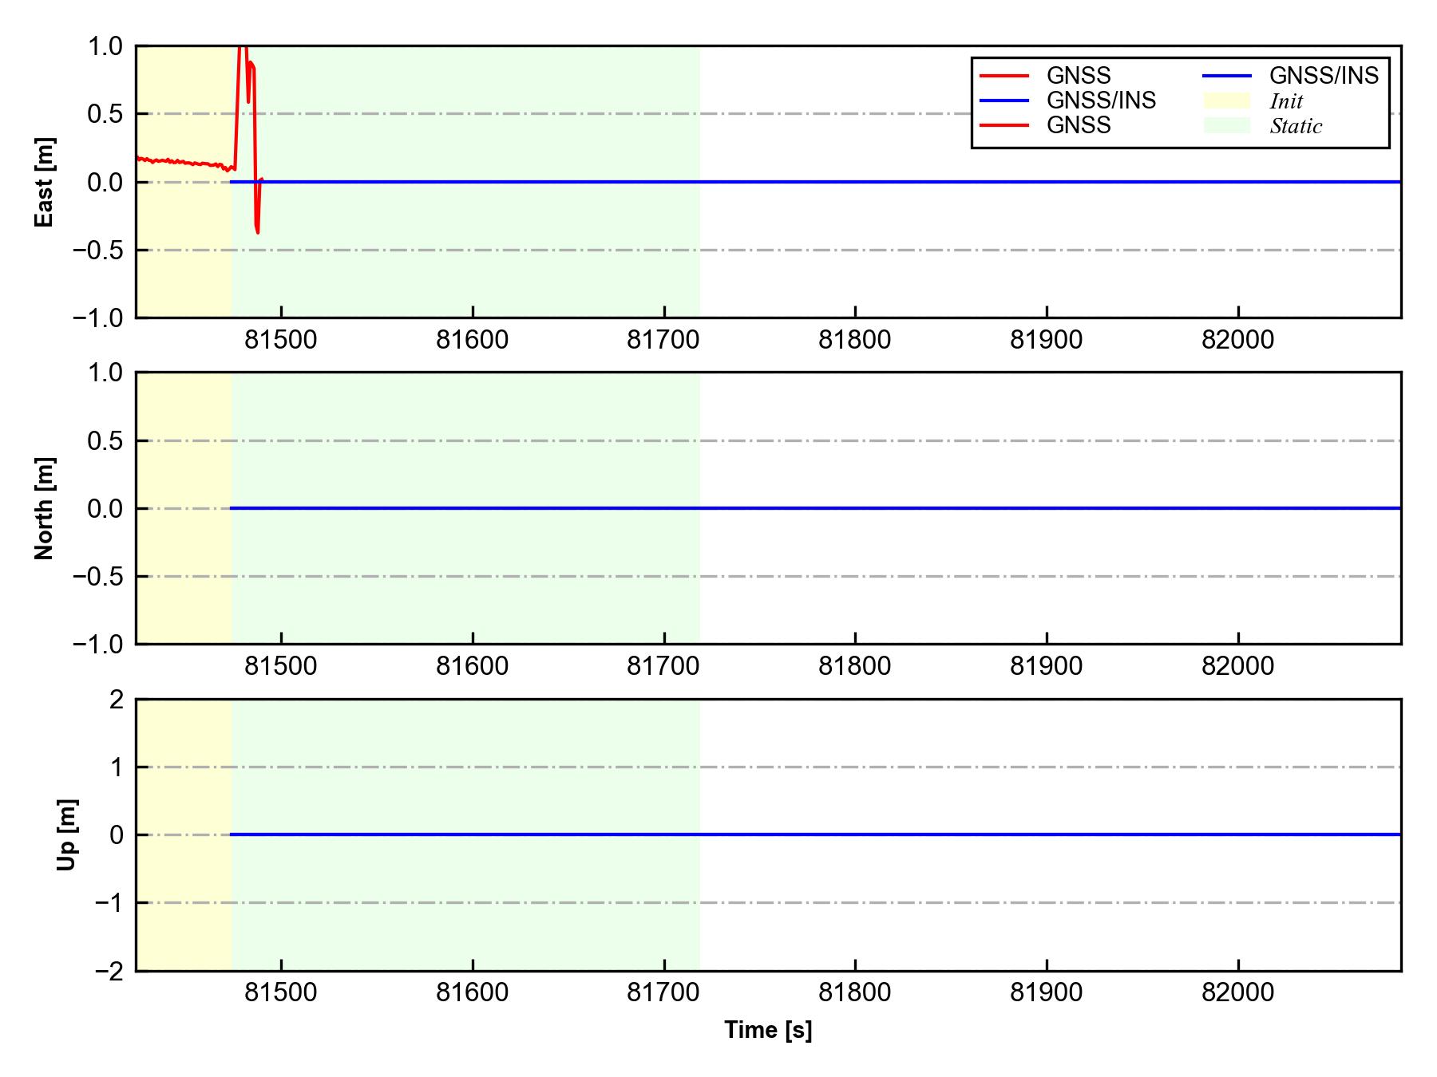The image size is (1437, 1077).
Task: Click the bottom-left GNSS legend red line sample
Action: (x=1004, y=125)
